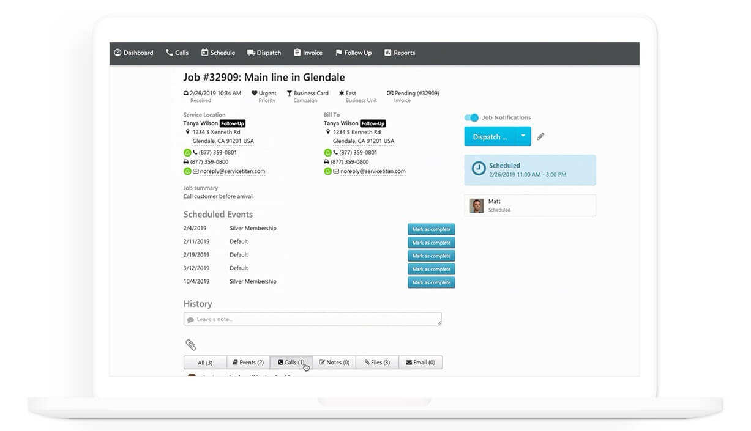751x431 pixels.
Task: Switch to the Calls (1) tab
Action: (x=291, y=363)
